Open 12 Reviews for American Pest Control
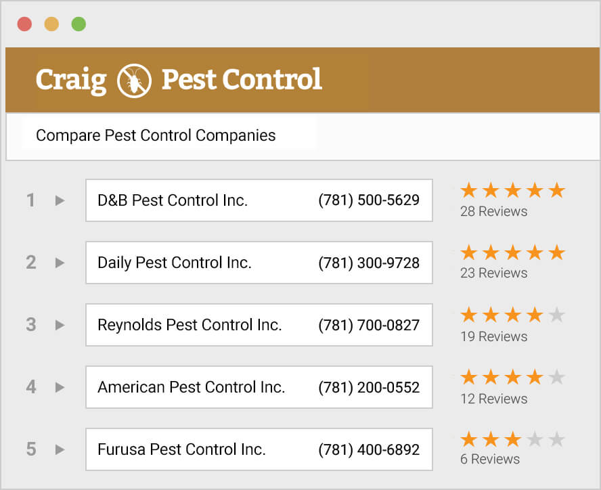This screenshot has width=601, height=490. click(x=493, y=399)
